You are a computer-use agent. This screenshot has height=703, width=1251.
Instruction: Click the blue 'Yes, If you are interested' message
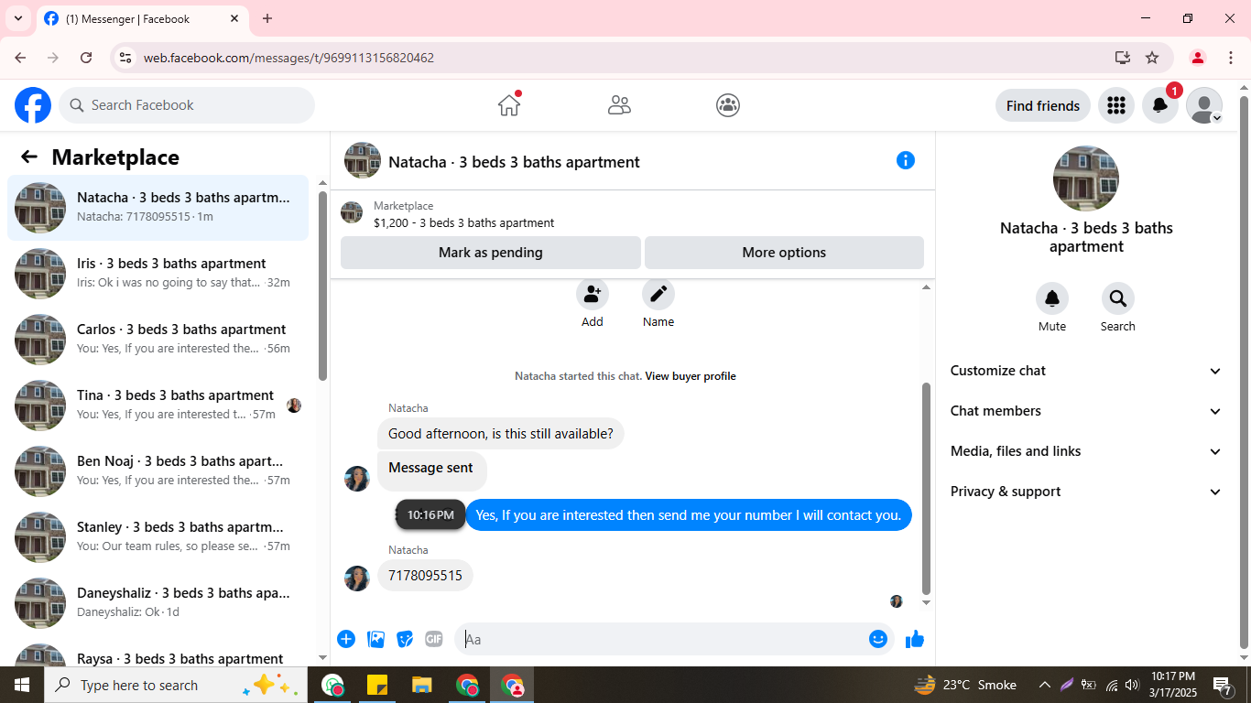689,515
